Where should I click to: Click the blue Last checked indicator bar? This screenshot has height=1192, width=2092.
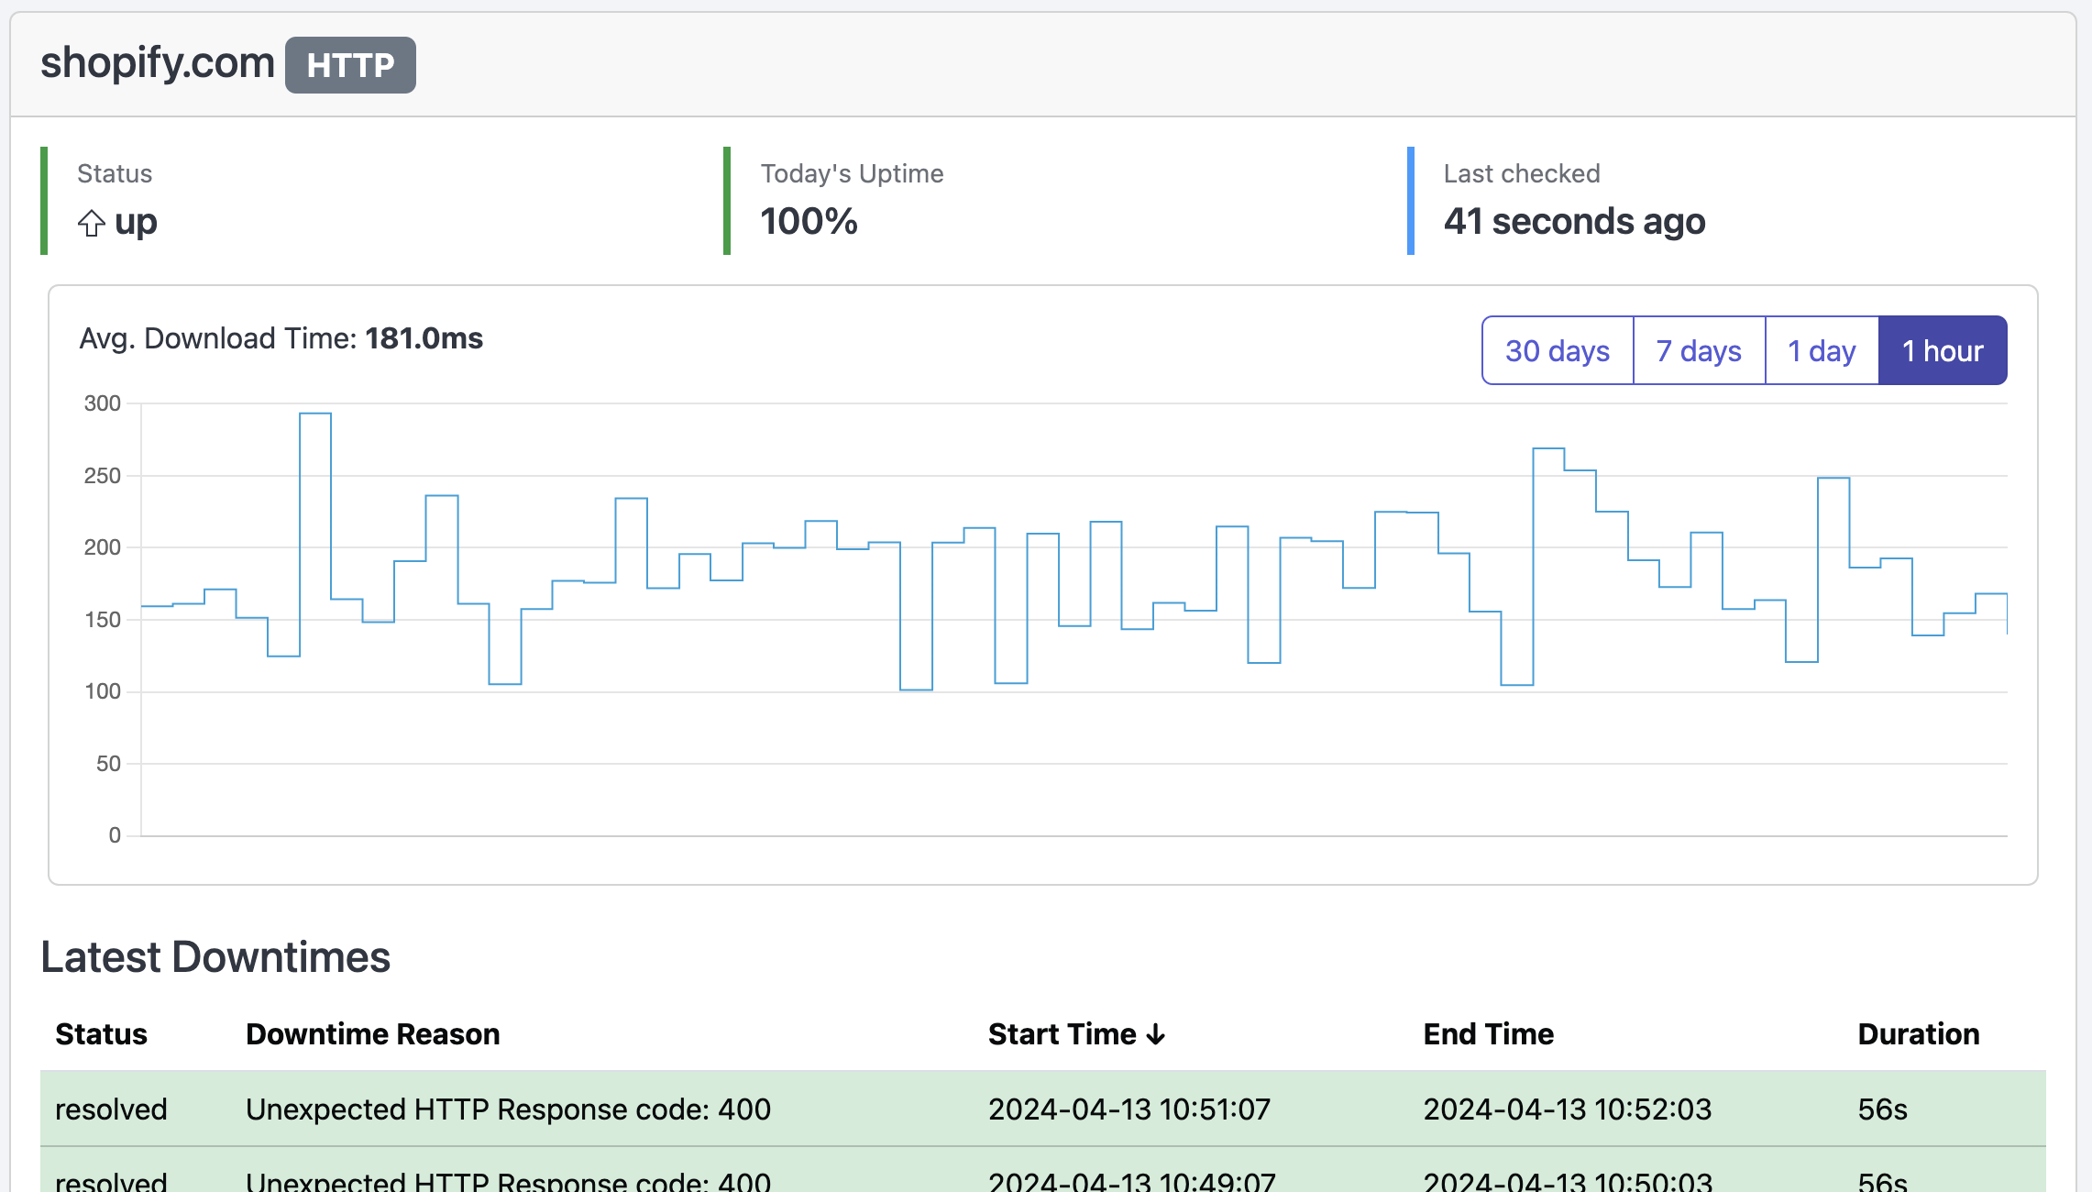tap(1410, 200)
